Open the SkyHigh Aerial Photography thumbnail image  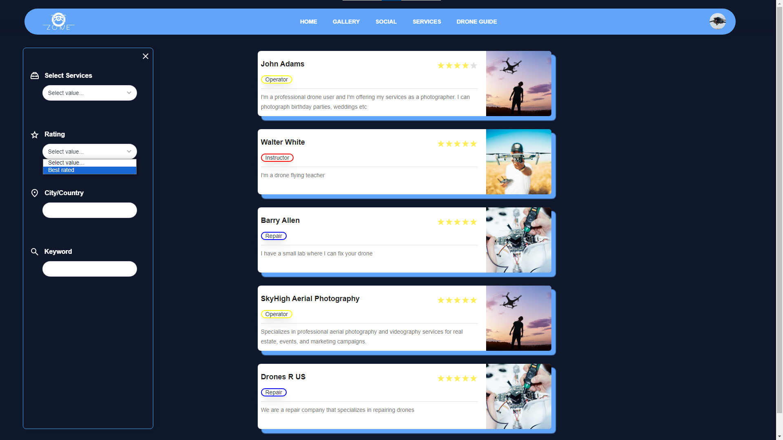[518, 318]
